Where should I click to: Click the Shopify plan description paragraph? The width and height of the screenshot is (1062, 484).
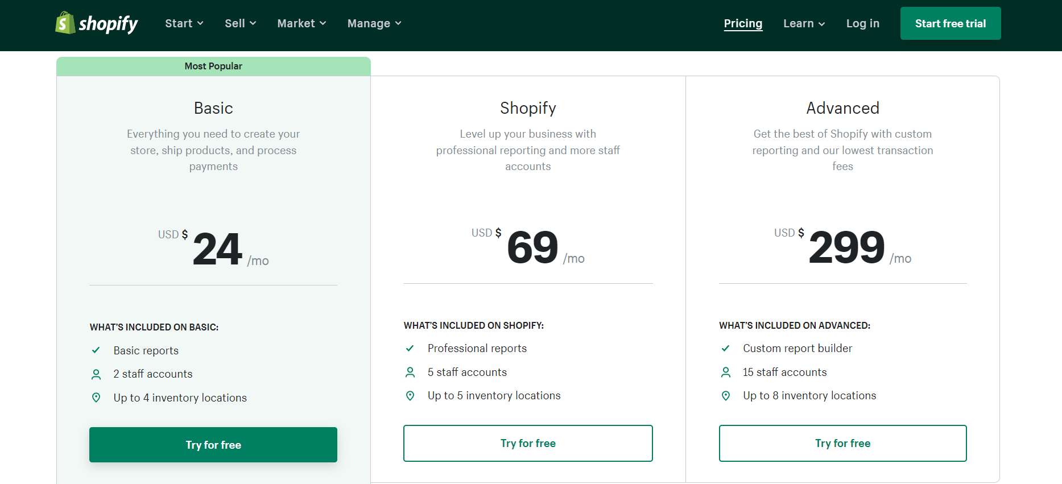[x=528, y=150]
